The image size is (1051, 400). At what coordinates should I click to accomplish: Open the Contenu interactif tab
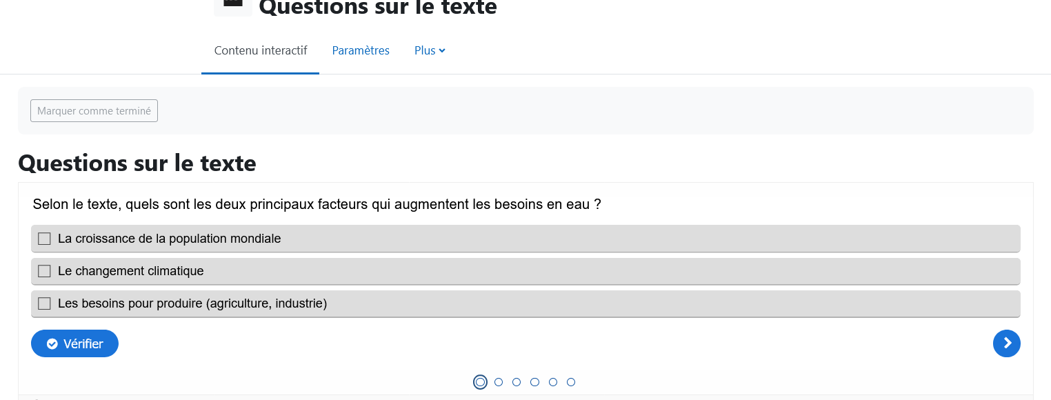click(x=261, y=50)
